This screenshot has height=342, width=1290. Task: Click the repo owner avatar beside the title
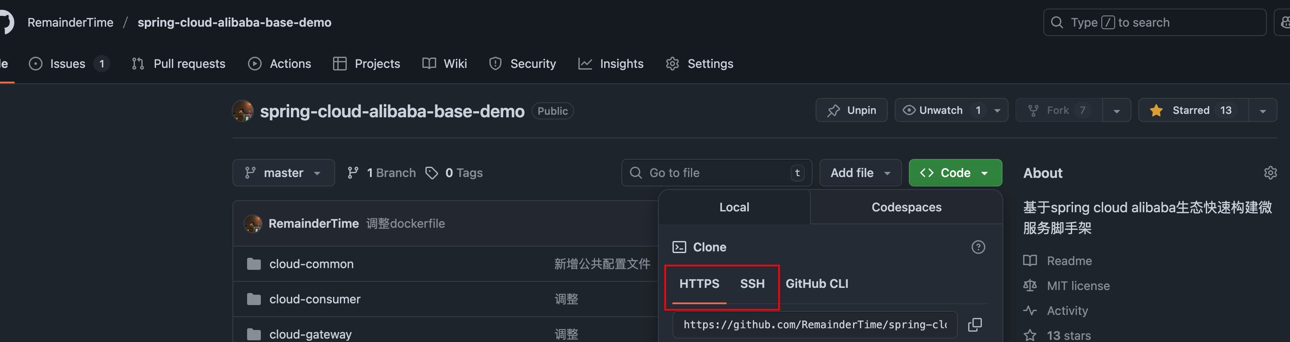click(x=243, y=111)
